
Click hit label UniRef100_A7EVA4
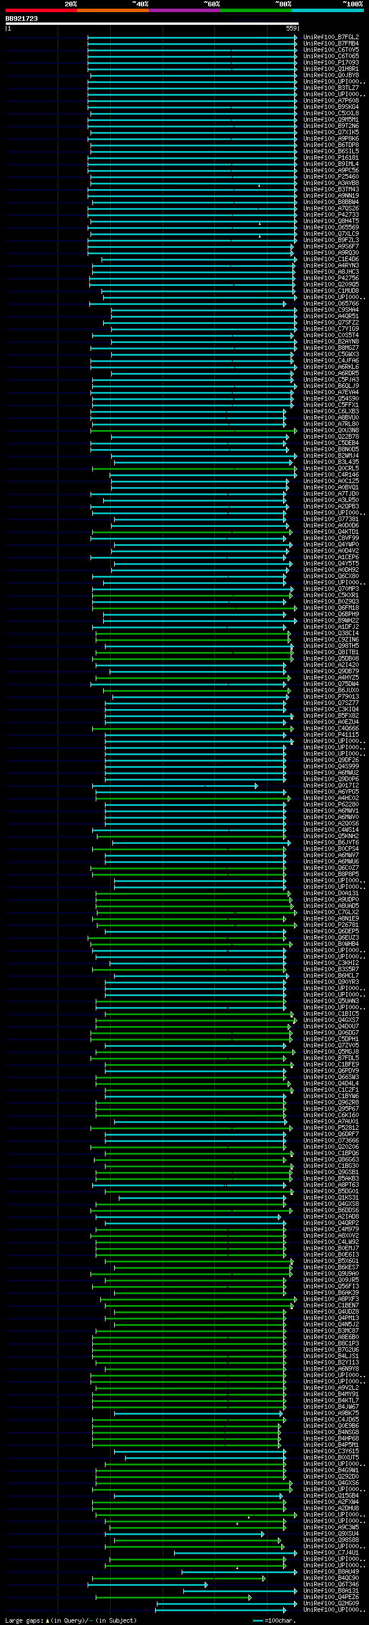coord(331,393)
